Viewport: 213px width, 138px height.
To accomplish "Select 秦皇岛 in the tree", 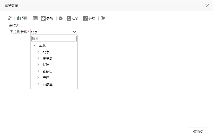I will coord(47,58).
